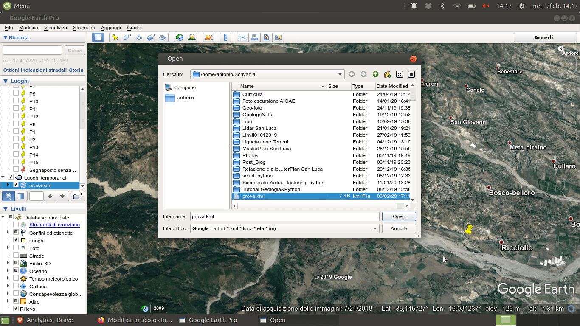Collapse the Livelli panel
Viewport: 580px width, 326px height.
tap(6, 209)
